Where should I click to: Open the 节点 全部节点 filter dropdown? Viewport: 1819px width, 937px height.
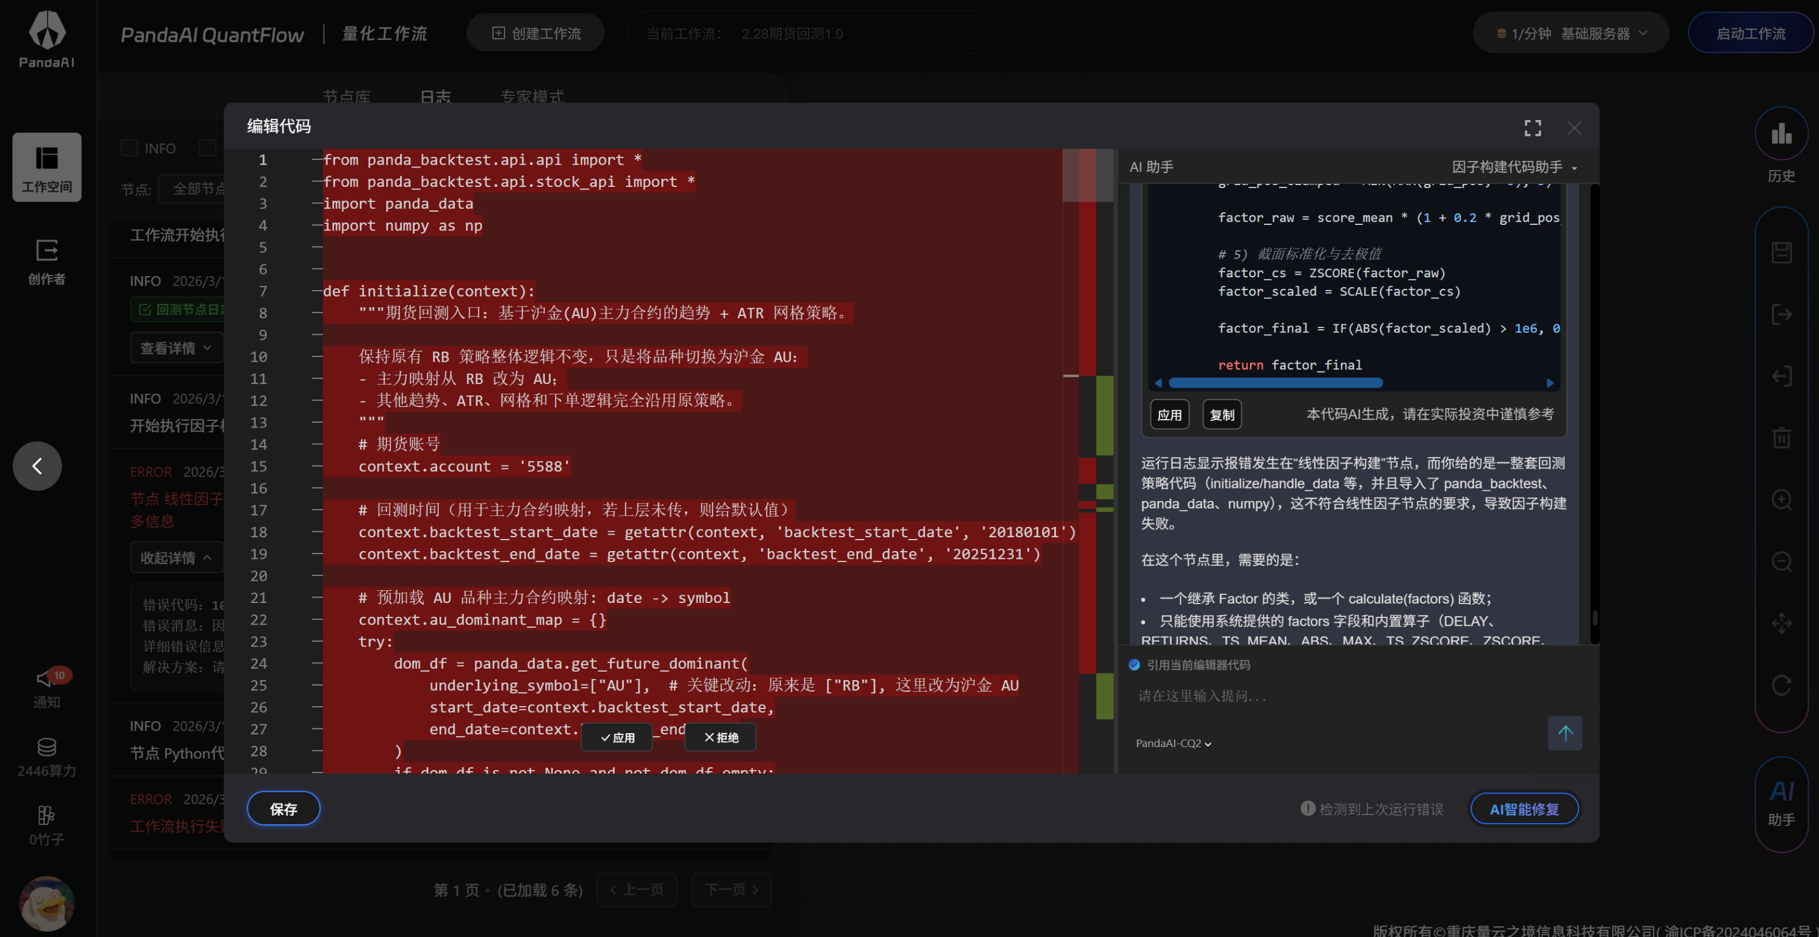click(192, 189)
